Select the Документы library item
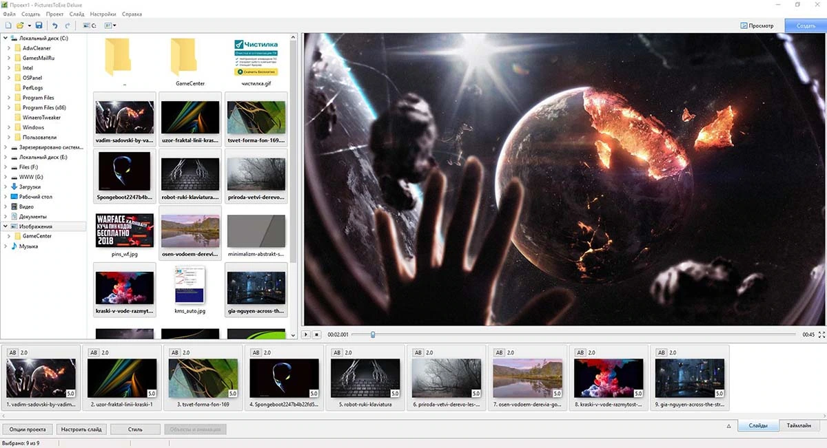 tap(33, 217)
